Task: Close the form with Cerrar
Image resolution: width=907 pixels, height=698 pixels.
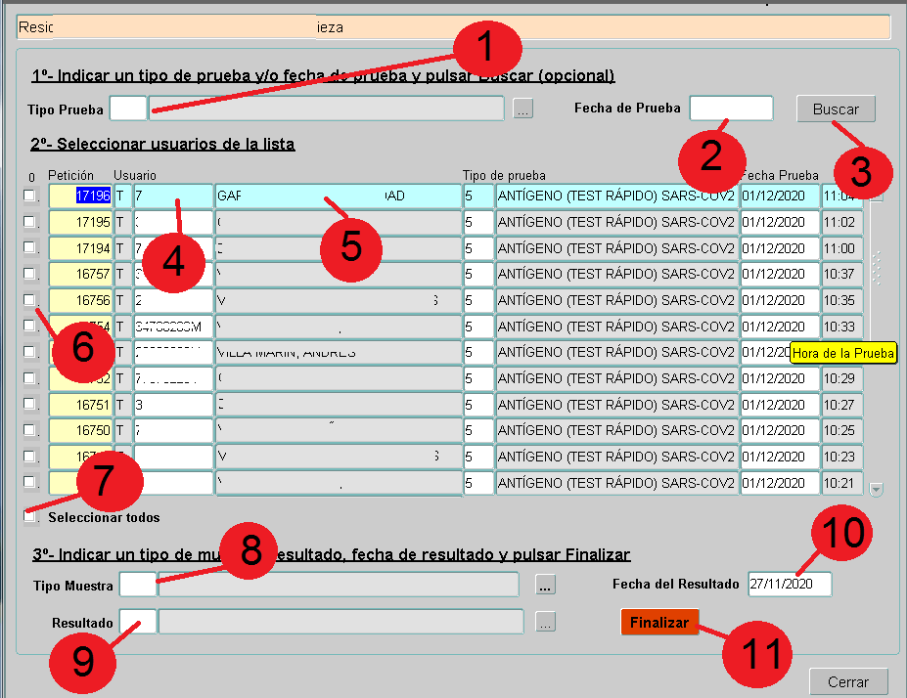Action: pos(848,681)
